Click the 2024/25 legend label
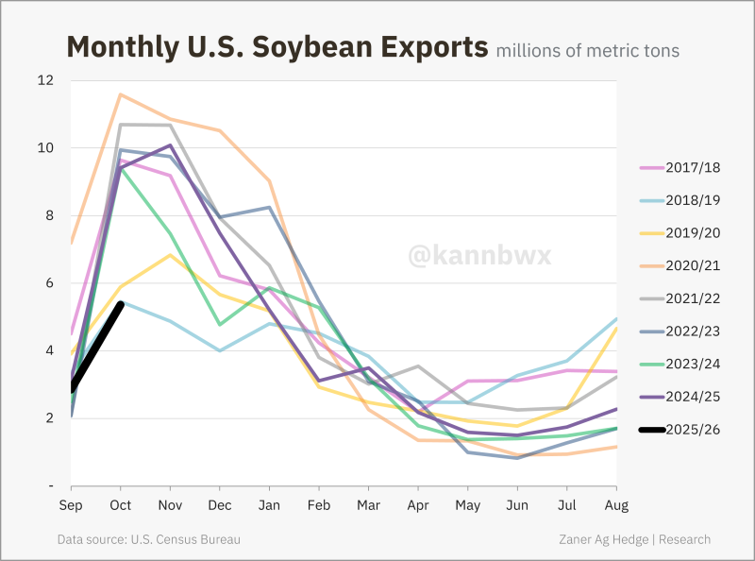Image resolution: width=755 pixels, height=561 pixels. [694, 397]
